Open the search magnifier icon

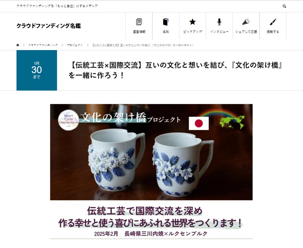pyautogui.click(x=284, y=6)
